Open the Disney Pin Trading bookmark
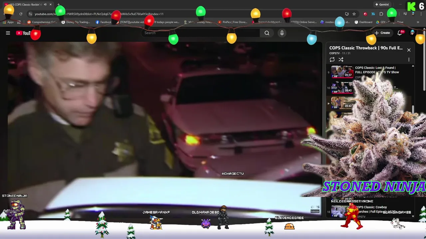The height and width of the screenshot is (239, 426). pyautogui.click(x=76, y=22)
